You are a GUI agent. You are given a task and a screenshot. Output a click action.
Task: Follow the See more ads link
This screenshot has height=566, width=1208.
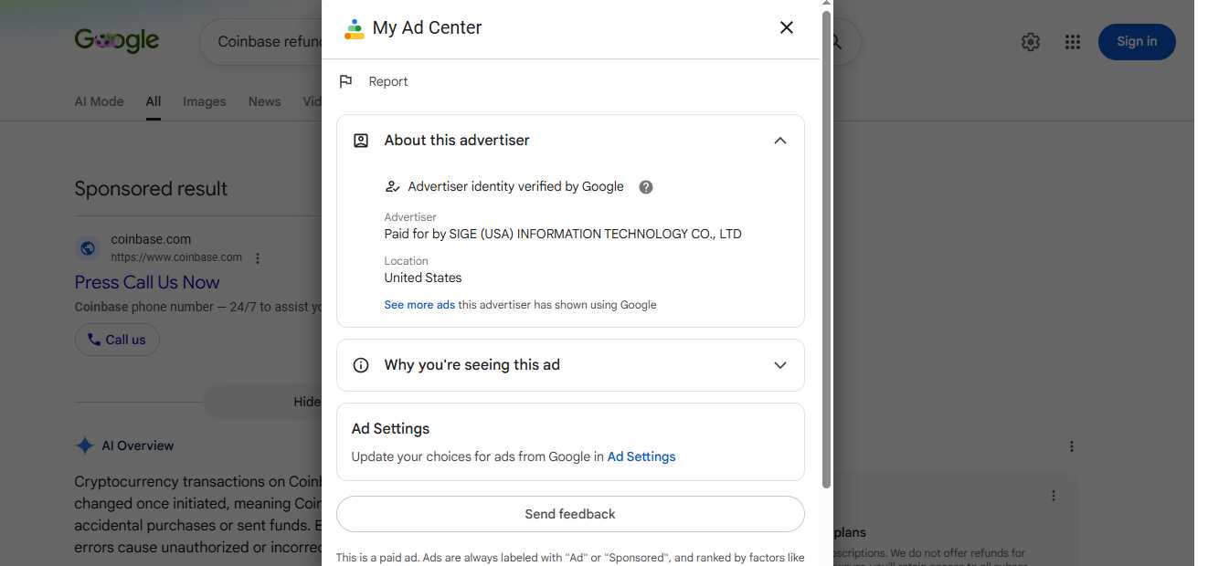[x=419, y=305]
